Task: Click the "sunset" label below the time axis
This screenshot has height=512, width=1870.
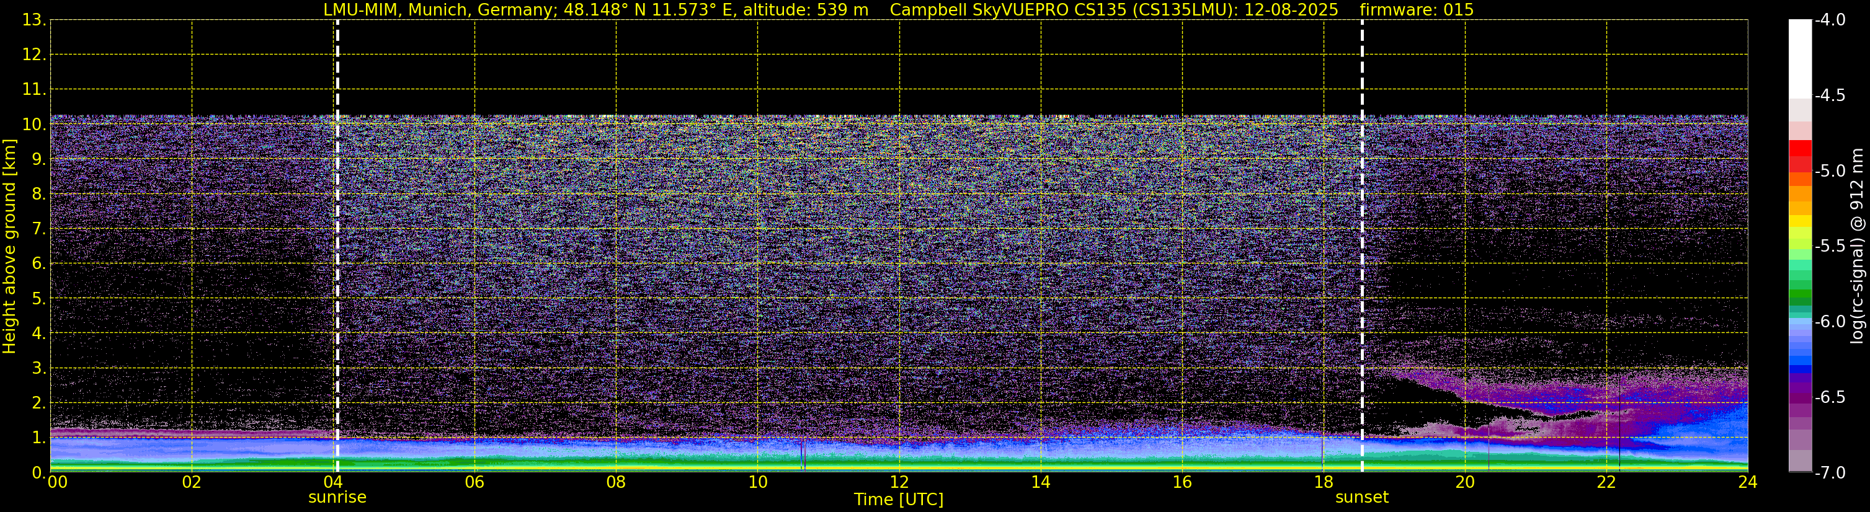Action: (x=1362, y=498)
